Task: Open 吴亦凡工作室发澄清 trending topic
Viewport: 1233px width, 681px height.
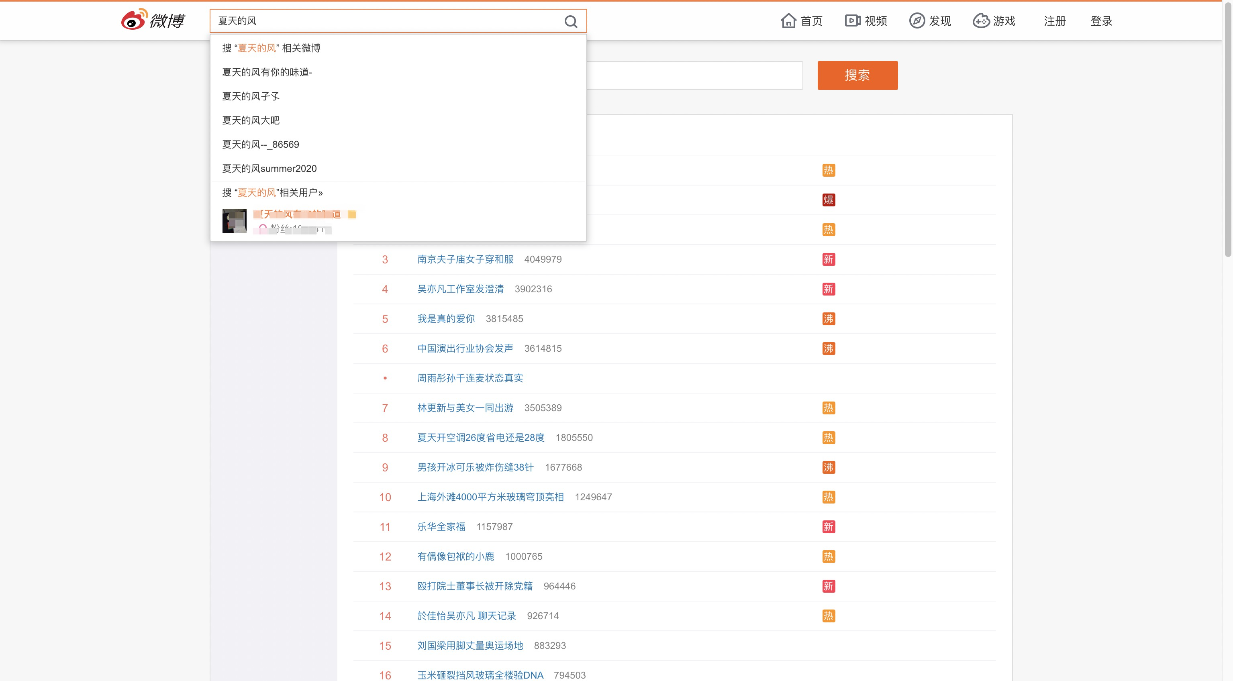Action: click(x=460, y=289)
